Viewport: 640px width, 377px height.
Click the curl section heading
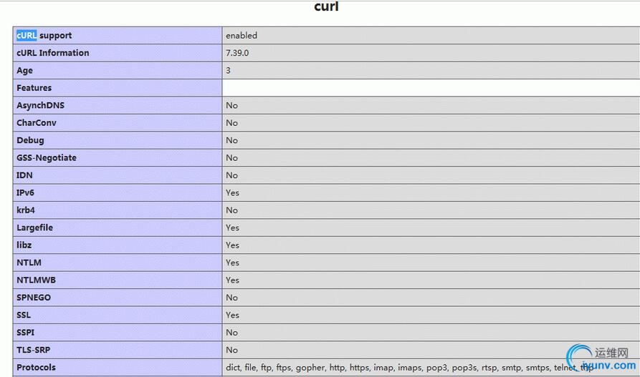click(x=326, y=7)
